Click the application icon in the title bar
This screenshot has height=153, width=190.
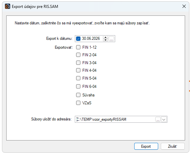click(8, 6)
